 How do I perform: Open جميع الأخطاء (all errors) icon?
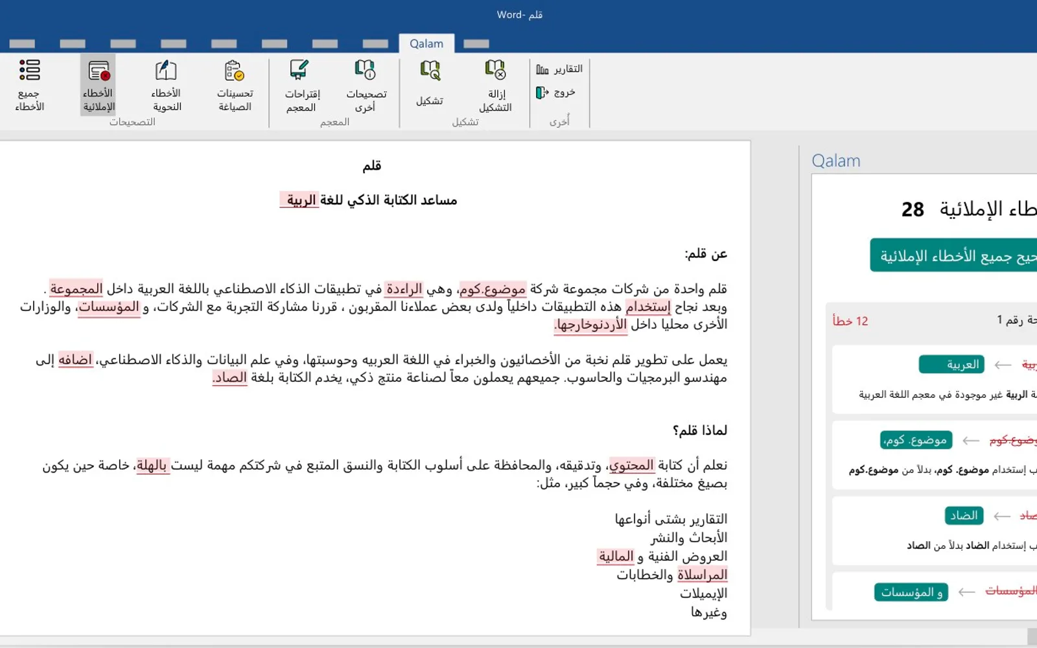tap(29, 86)
